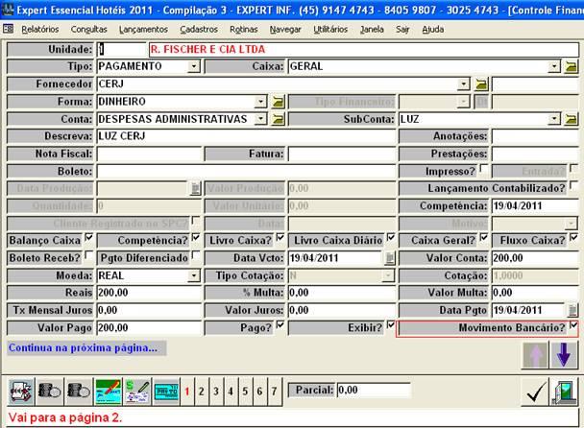Screen dimensions: 584x428
Task: Click the purple down arrow for next page
Action: [x=564, y=355]
